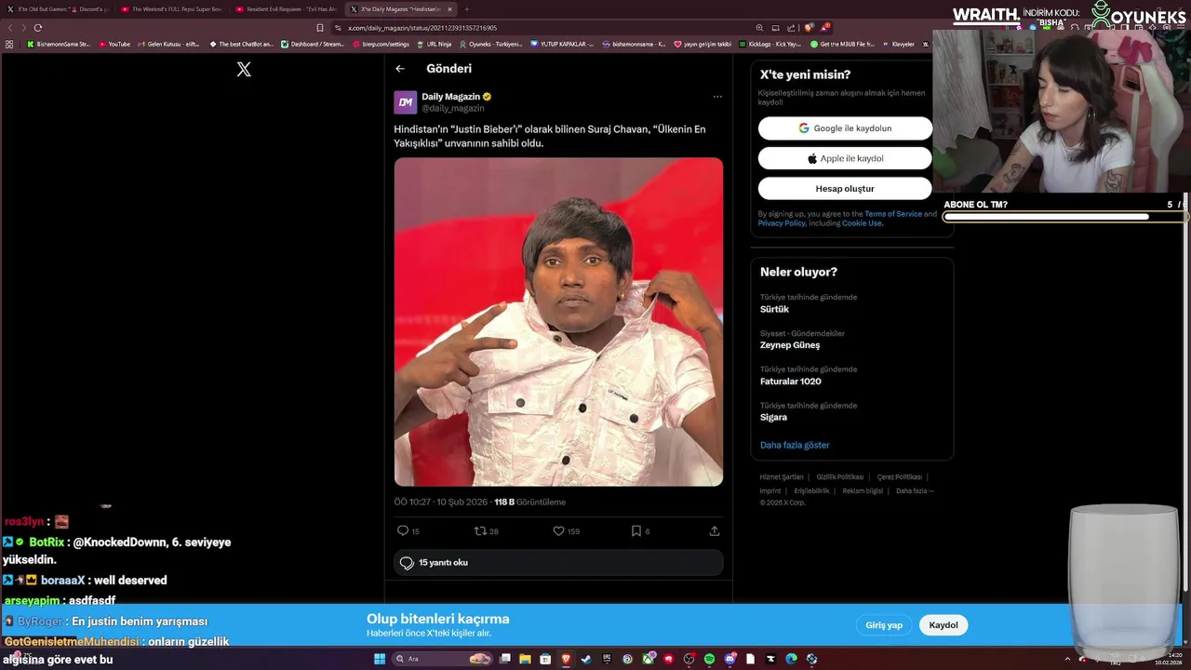This screenshot has height=670, width=1191.
Task: Click Daha fazla göster under trends
Action: 795,445
